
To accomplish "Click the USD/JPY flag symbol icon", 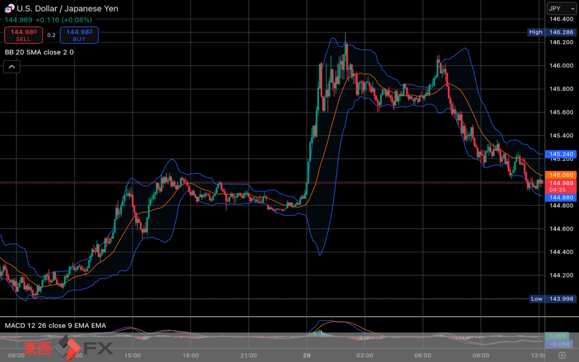I will [x=10, y=8].
